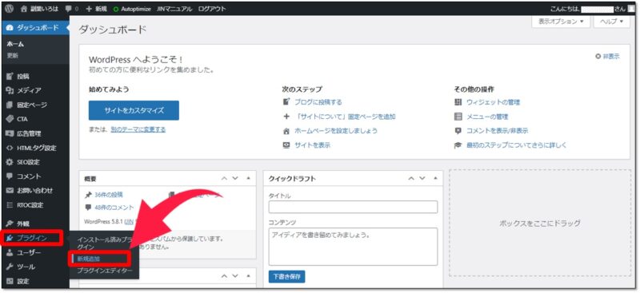Click ブログに投稿する link
The image size is (640, 293).
click(318, 102)
